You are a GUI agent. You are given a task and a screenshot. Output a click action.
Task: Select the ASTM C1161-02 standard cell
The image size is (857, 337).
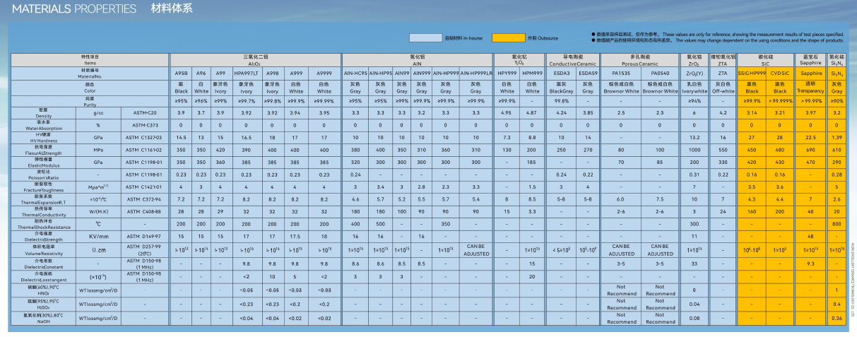144,150
